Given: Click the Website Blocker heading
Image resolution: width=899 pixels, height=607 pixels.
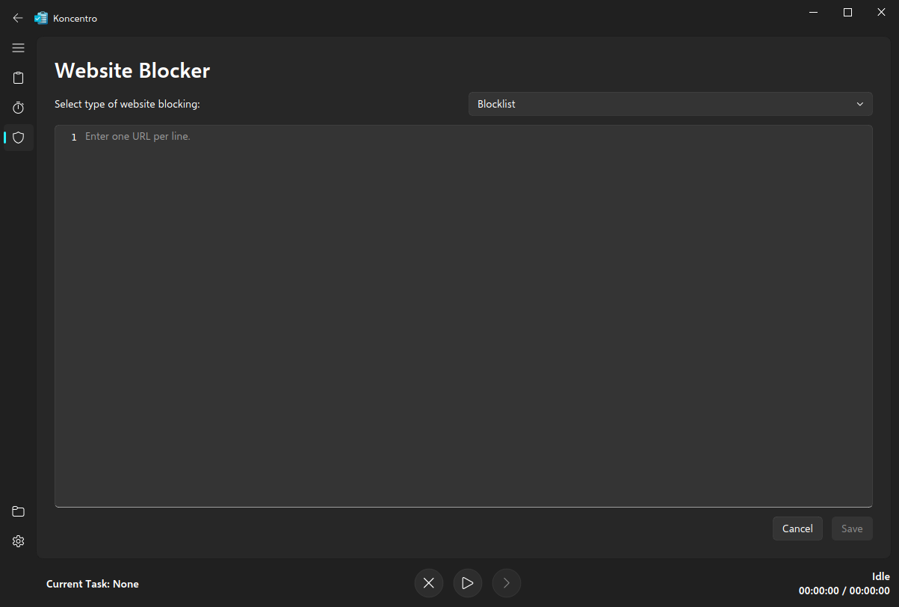Looking at the screenshot, I should point(132,70).
